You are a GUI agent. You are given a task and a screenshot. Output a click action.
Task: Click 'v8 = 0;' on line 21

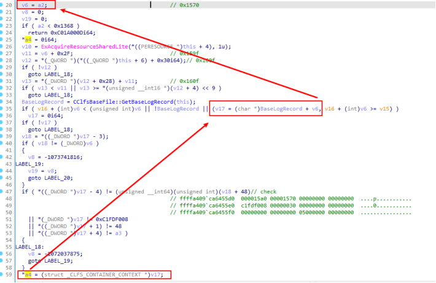33,12
